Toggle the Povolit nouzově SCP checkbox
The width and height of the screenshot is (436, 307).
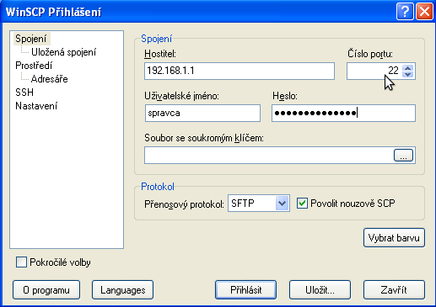point(302,203)
